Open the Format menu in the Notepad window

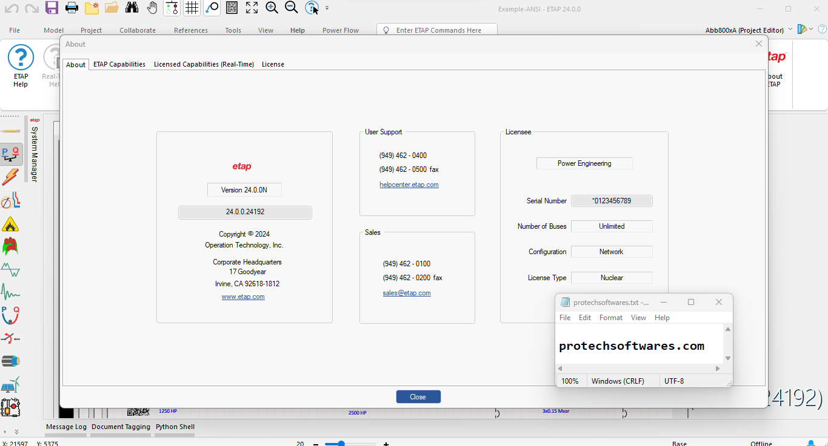[x=611, y=318]
